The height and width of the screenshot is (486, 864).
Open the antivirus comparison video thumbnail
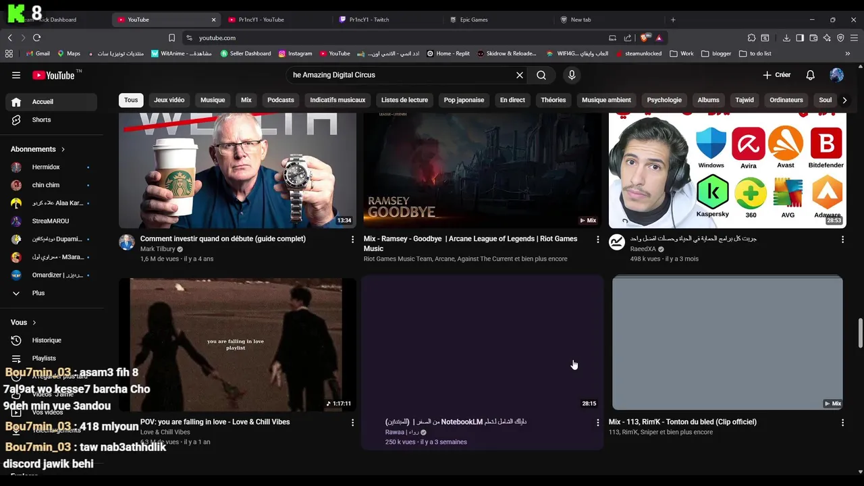pos(727,170)
